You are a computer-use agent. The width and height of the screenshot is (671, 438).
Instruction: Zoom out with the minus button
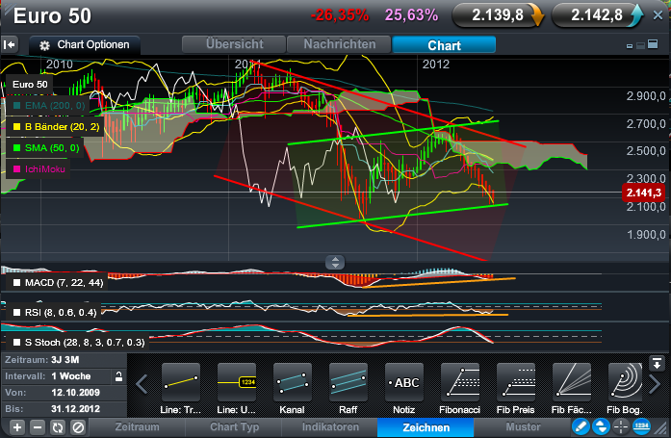pyautogui.click(x=38, y=427)
